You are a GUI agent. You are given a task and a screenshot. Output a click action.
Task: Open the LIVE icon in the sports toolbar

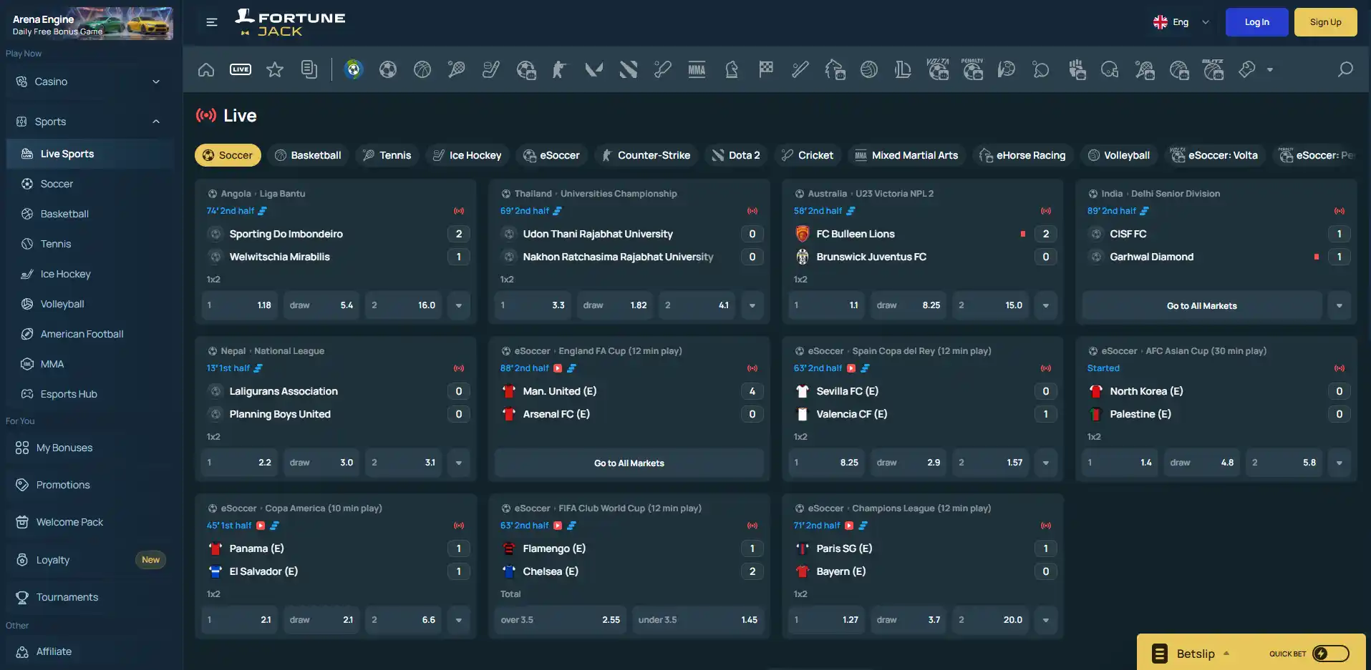241,69
